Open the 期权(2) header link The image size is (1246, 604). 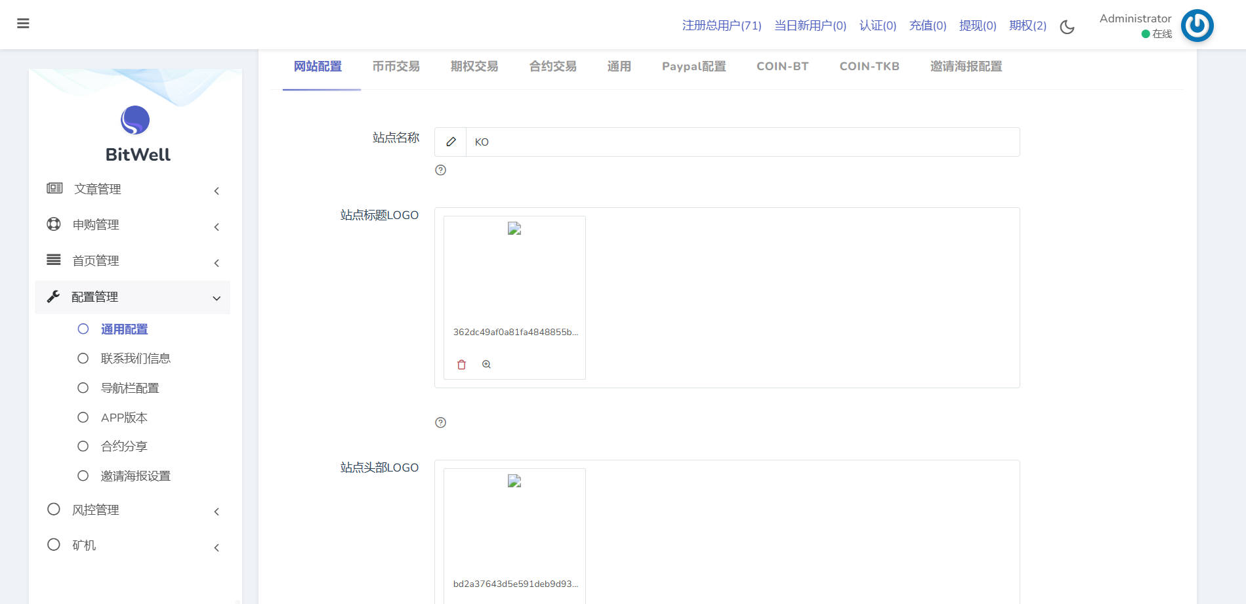(x=1028, y=26)
